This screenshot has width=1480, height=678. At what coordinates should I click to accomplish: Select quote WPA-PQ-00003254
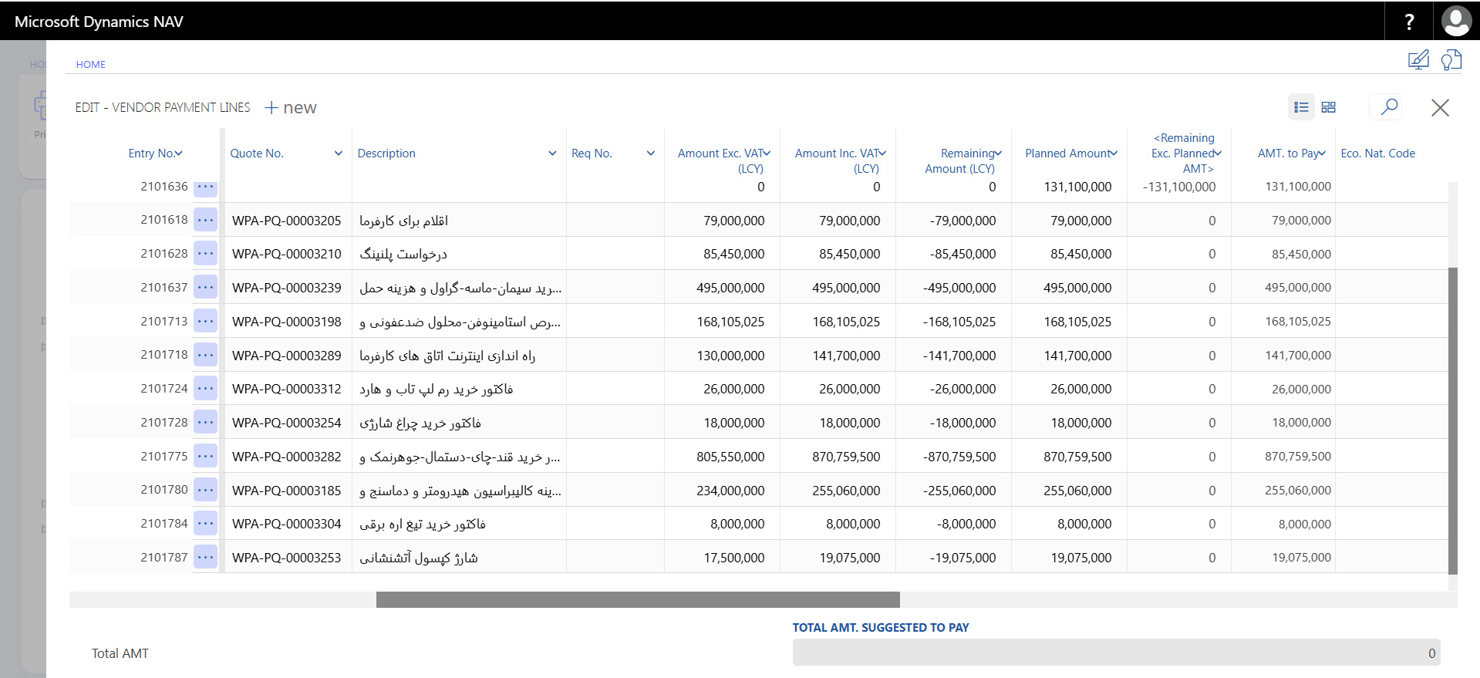pos(286,423)
